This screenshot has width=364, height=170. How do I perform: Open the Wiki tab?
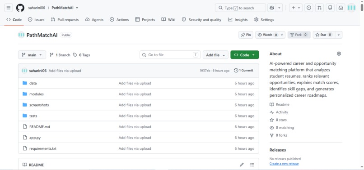168,20
